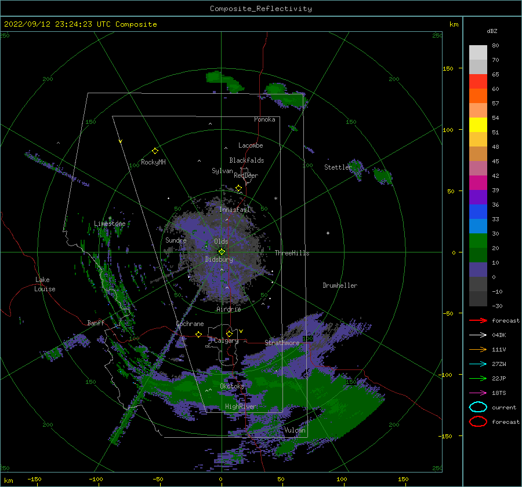Click the Limestone label
The width and height of the screenshot is (522, 487).
click(110, 224)
